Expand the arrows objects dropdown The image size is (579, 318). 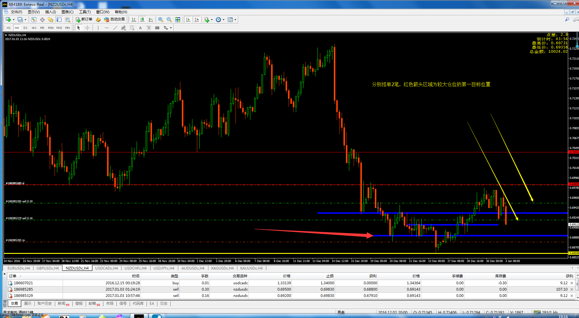pos(171,28)
